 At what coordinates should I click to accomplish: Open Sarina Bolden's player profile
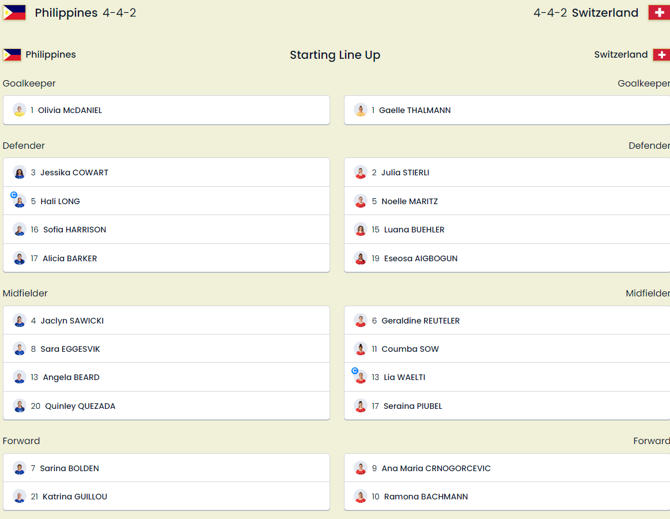click(x=69, y=468)
